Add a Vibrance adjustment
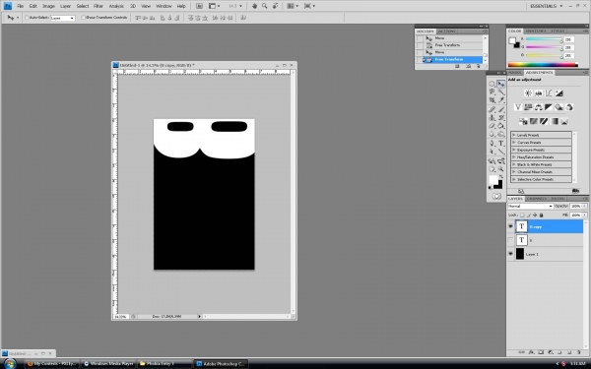This screenshot has height=369, width=591. (x=518, y=107)
